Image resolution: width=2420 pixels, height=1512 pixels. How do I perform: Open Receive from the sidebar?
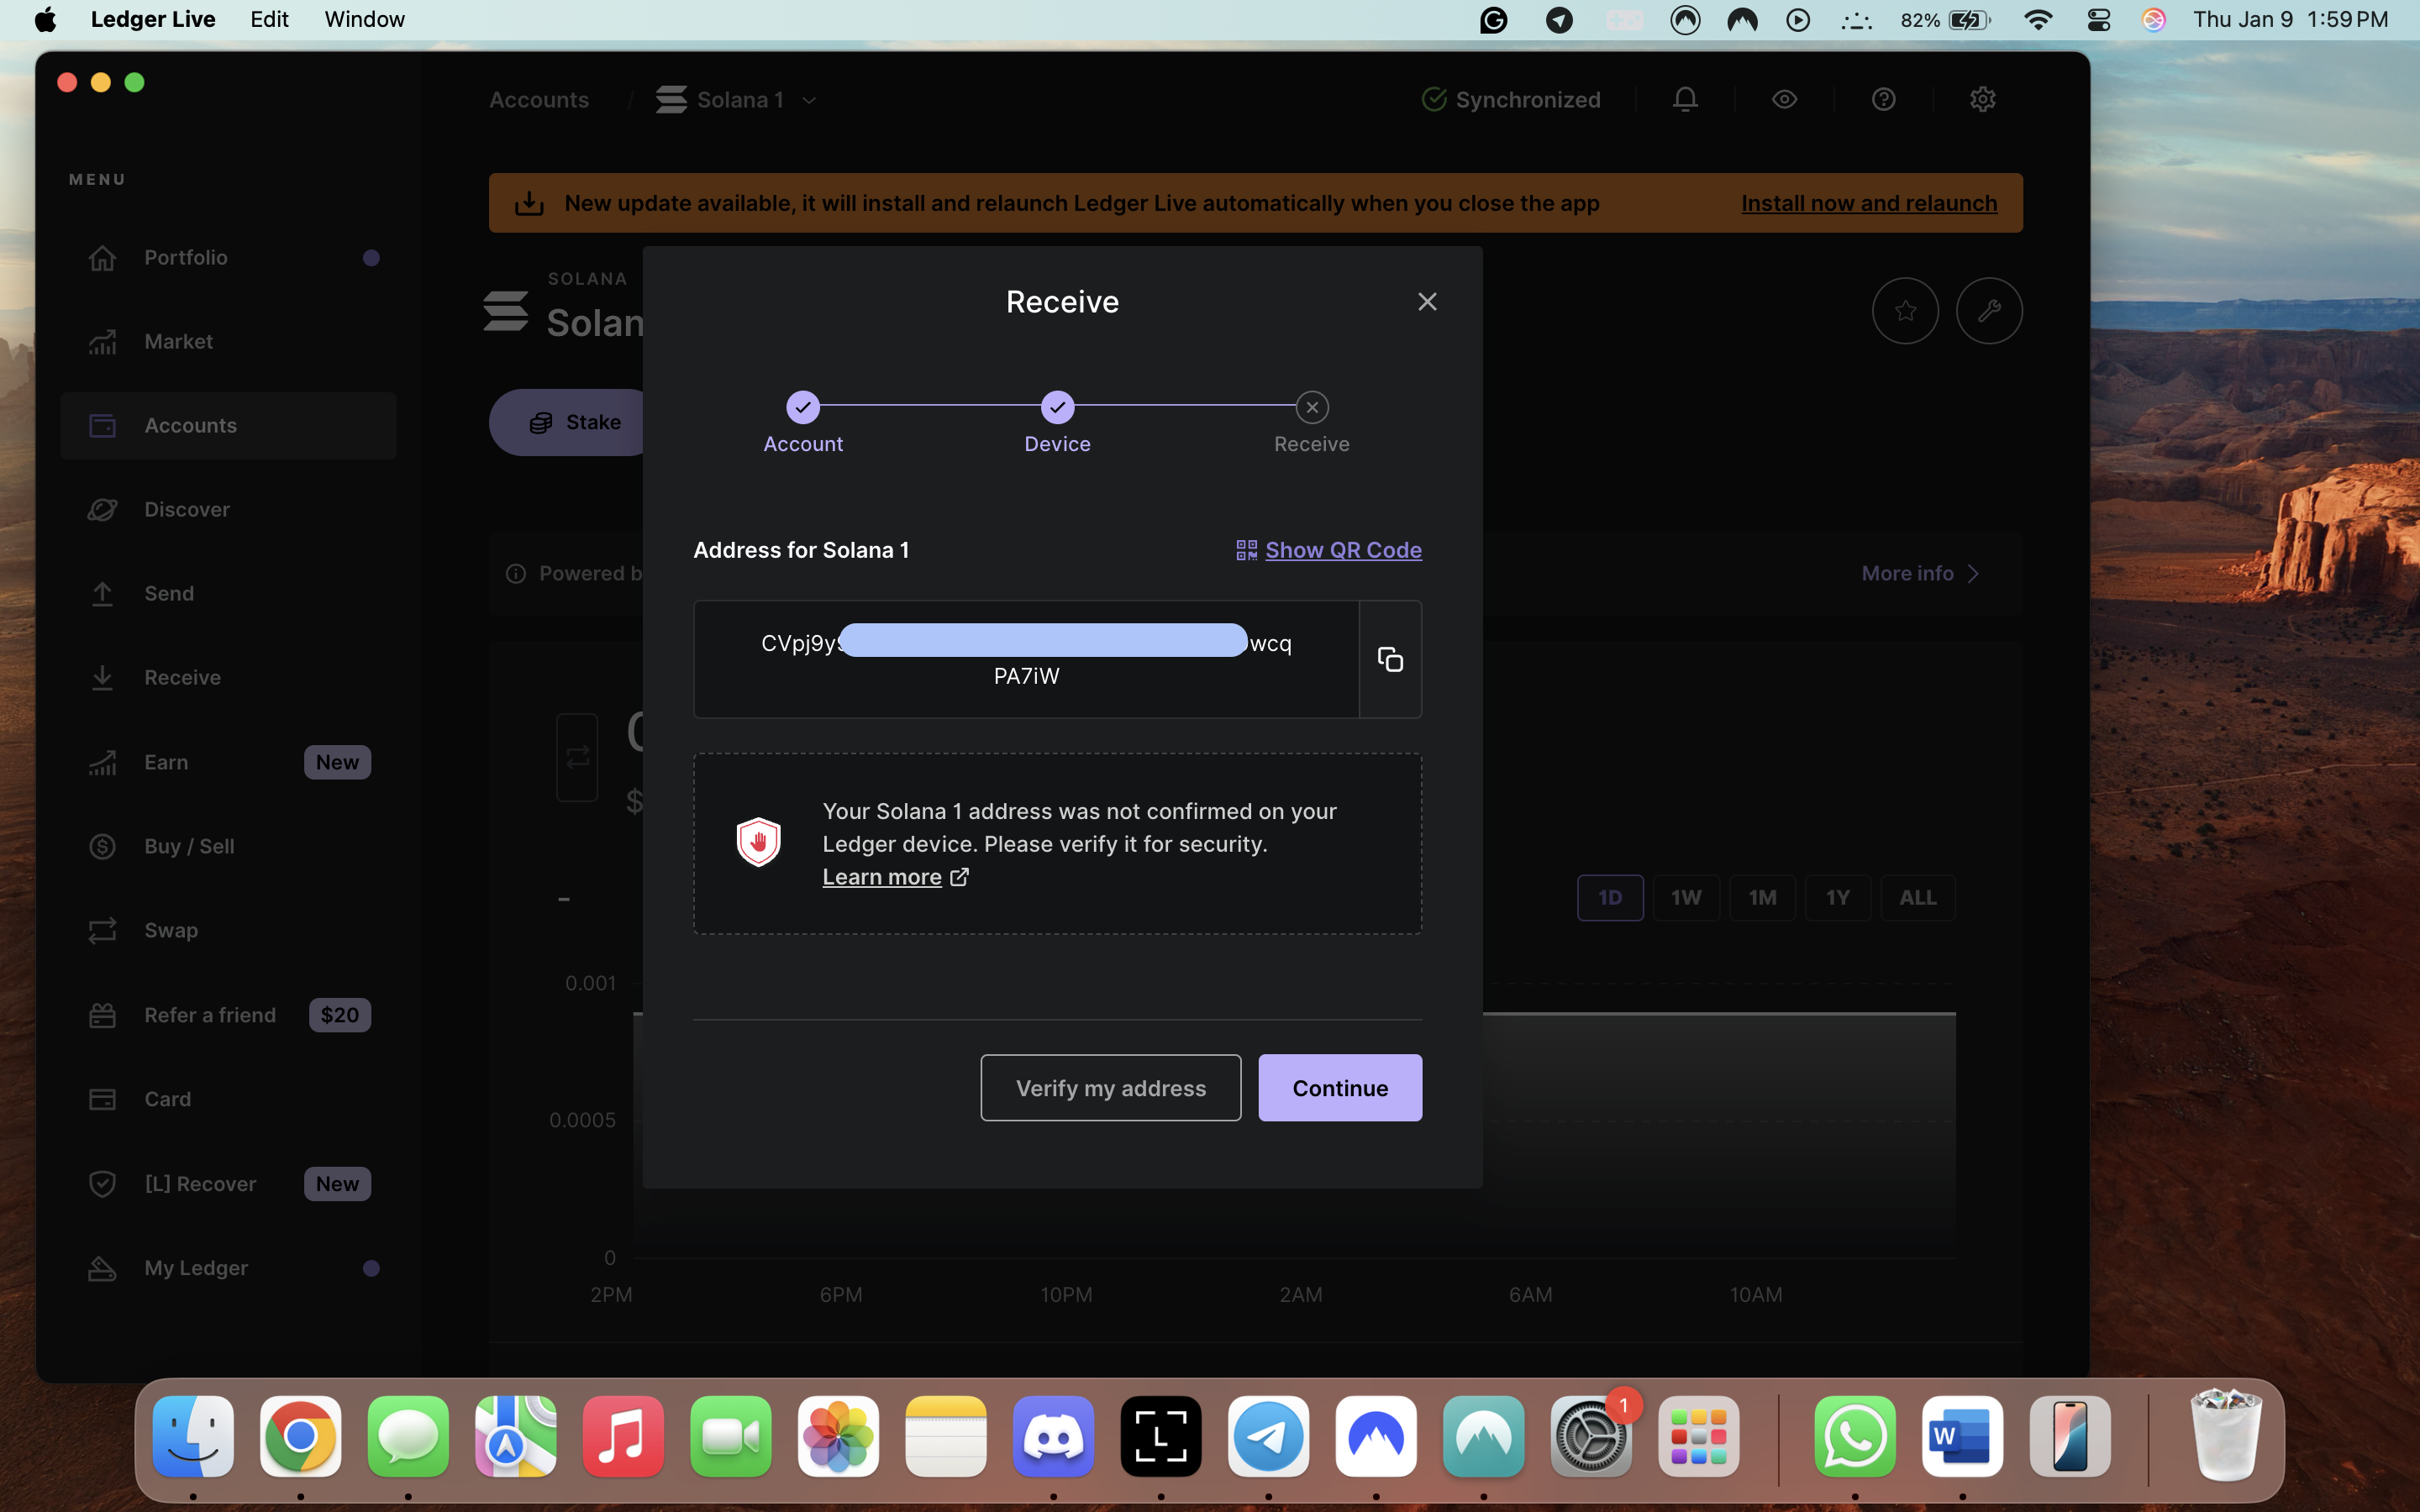coord(228,678)
